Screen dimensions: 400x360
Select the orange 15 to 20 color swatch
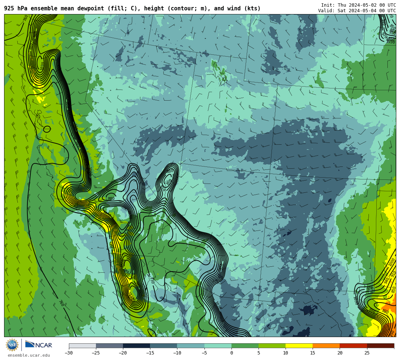click(x=326, y=346)
